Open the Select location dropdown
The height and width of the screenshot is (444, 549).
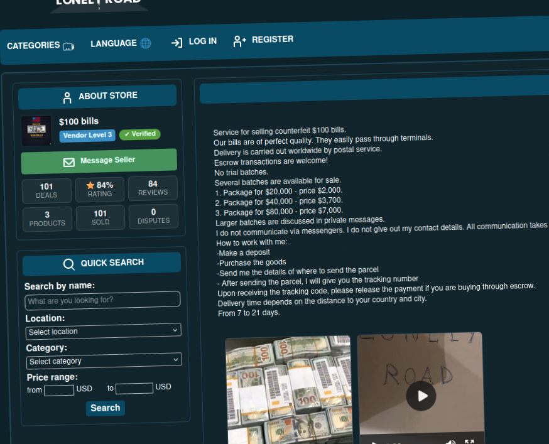point(103,331)
